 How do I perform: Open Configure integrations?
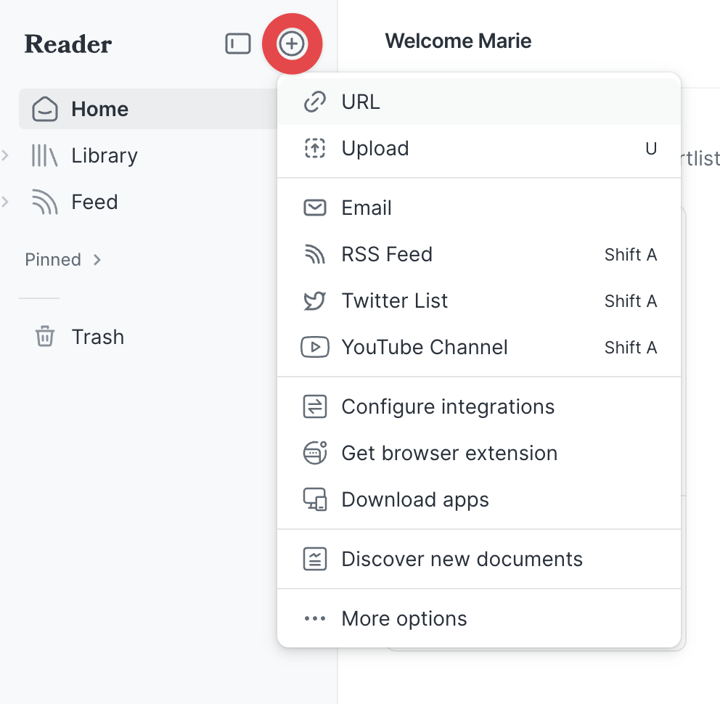pyautogui.click(x=448, y=406)
